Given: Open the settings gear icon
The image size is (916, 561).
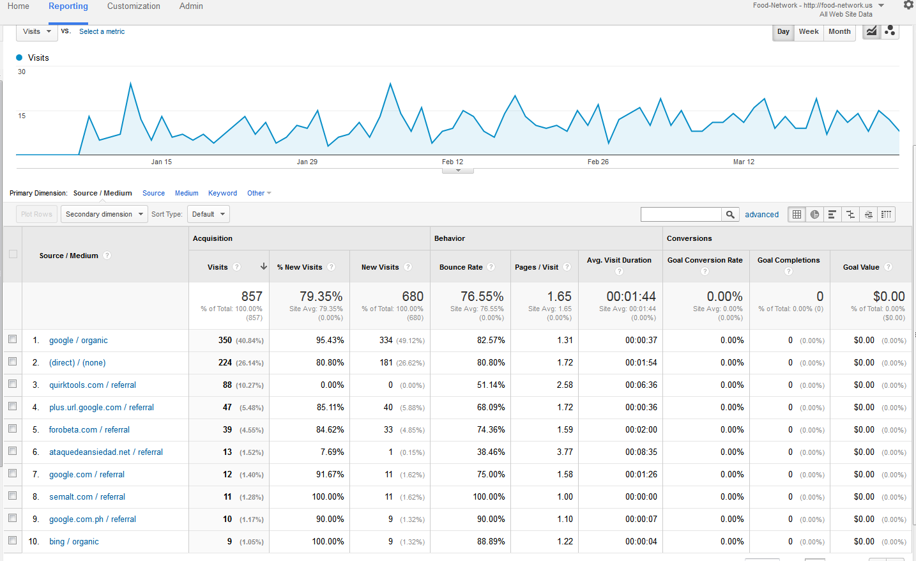Looking at the screenshot, I should coord(908,5).
